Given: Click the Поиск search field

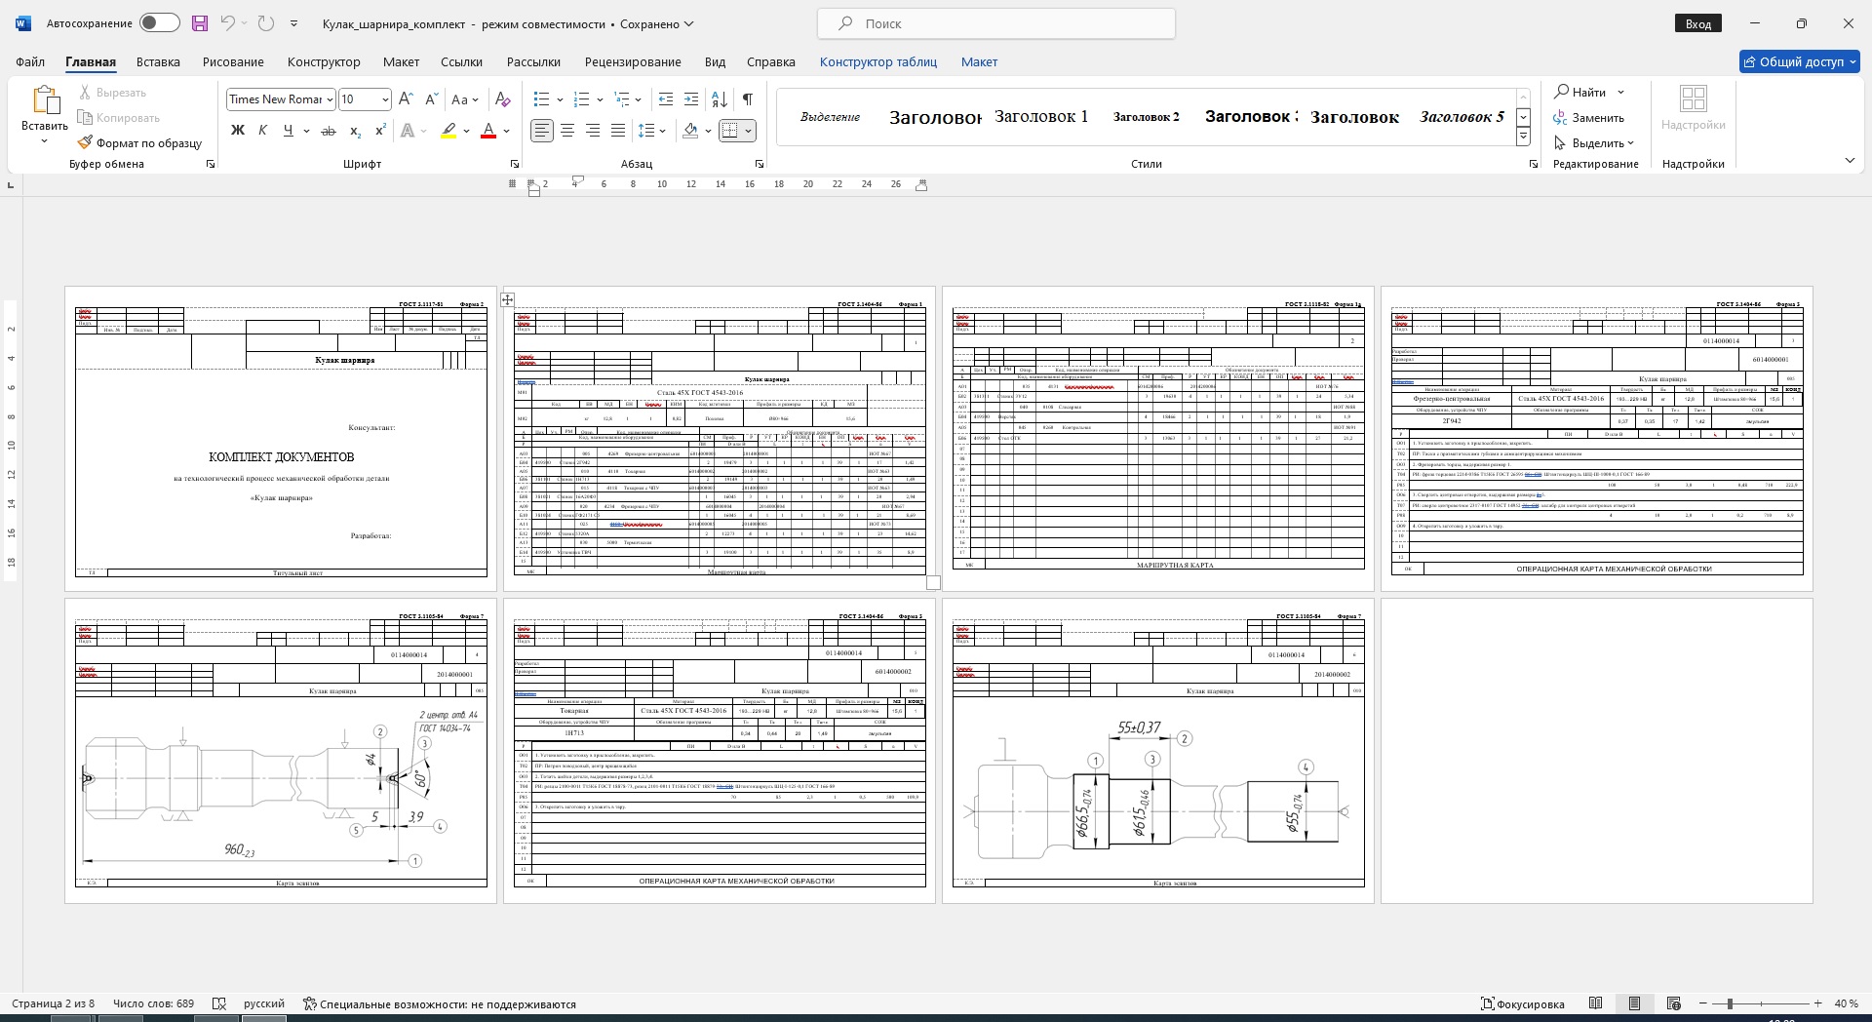Looking at the screenshot, I should pos(995,23).
